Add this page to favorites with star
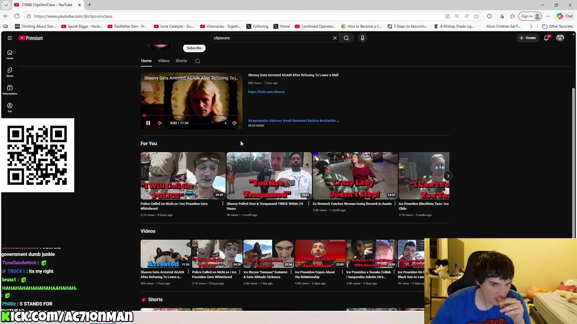The image size is (577, 324). tap(476, 16)
